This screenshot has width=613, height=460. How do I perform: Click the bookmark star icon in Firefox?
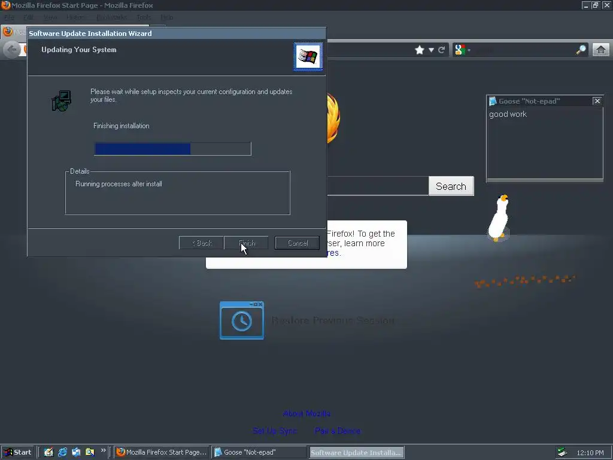[x=420, y=50]
